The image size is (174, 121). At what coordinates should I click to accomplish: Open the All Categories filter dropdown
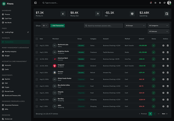point(158,26)
